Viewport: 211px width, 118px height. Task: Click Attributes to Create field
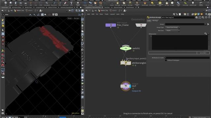tap(187, 58)
